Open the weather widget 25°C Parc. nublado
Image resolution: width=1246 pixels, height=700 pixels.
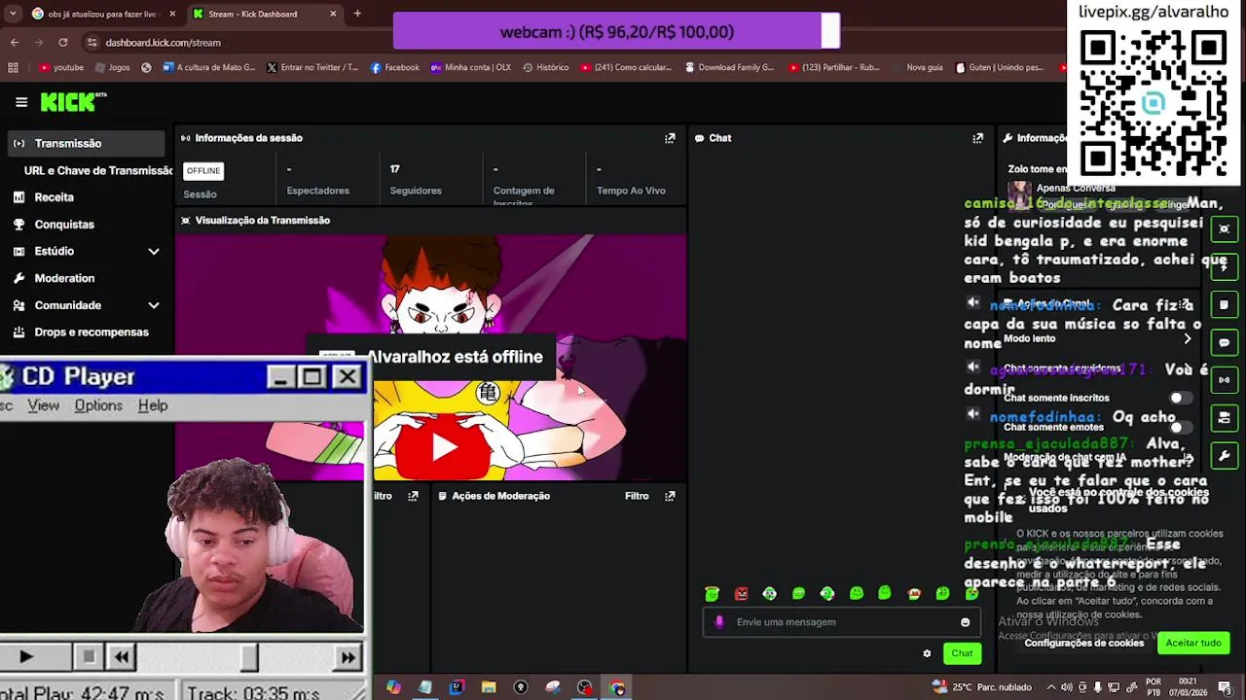(981, 687)
